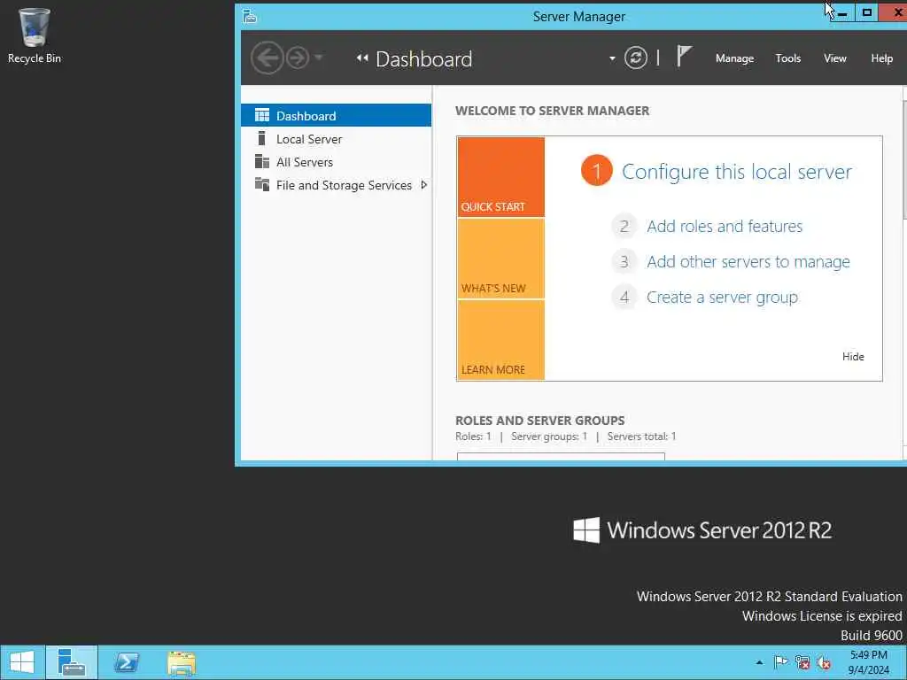The height and width of the screenshot is (680, 907).
Task: Open File and Storage Services
Action: (344, 185)
